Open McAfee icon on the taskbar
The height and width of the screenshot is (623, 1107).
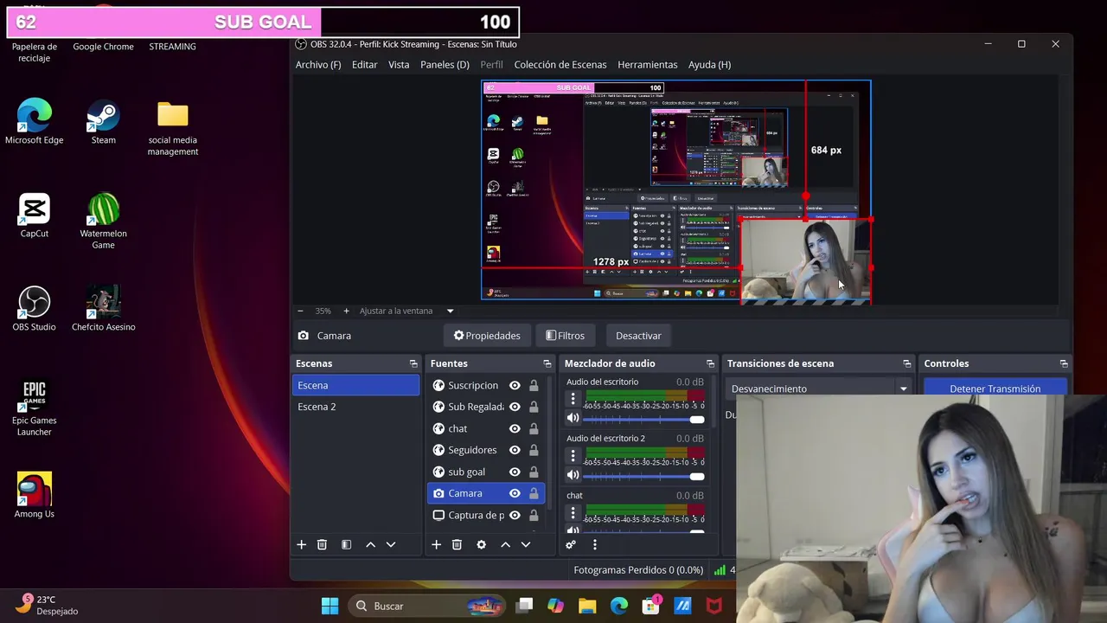tap(714, 606)
